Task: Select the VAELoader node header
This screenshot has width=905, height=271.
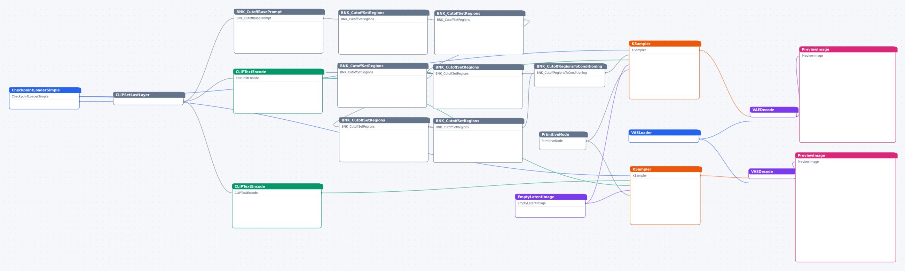Action: (664, 133)
